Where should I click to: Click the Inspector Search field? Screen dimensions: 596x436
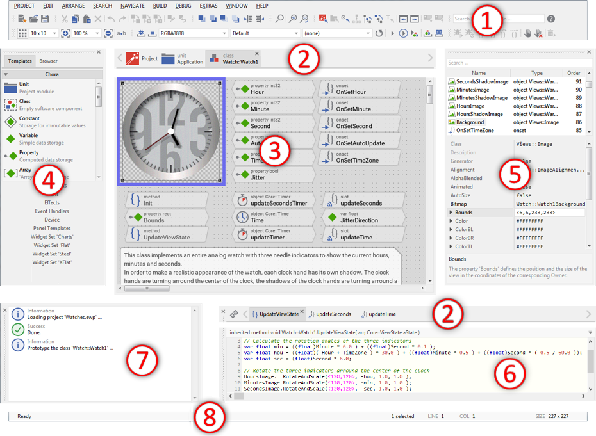point(519,63)
